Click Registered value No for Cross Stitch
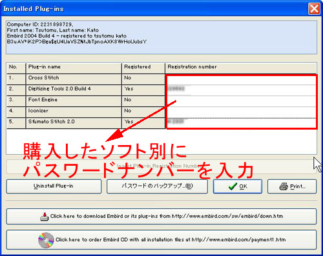 coord(128,77)
